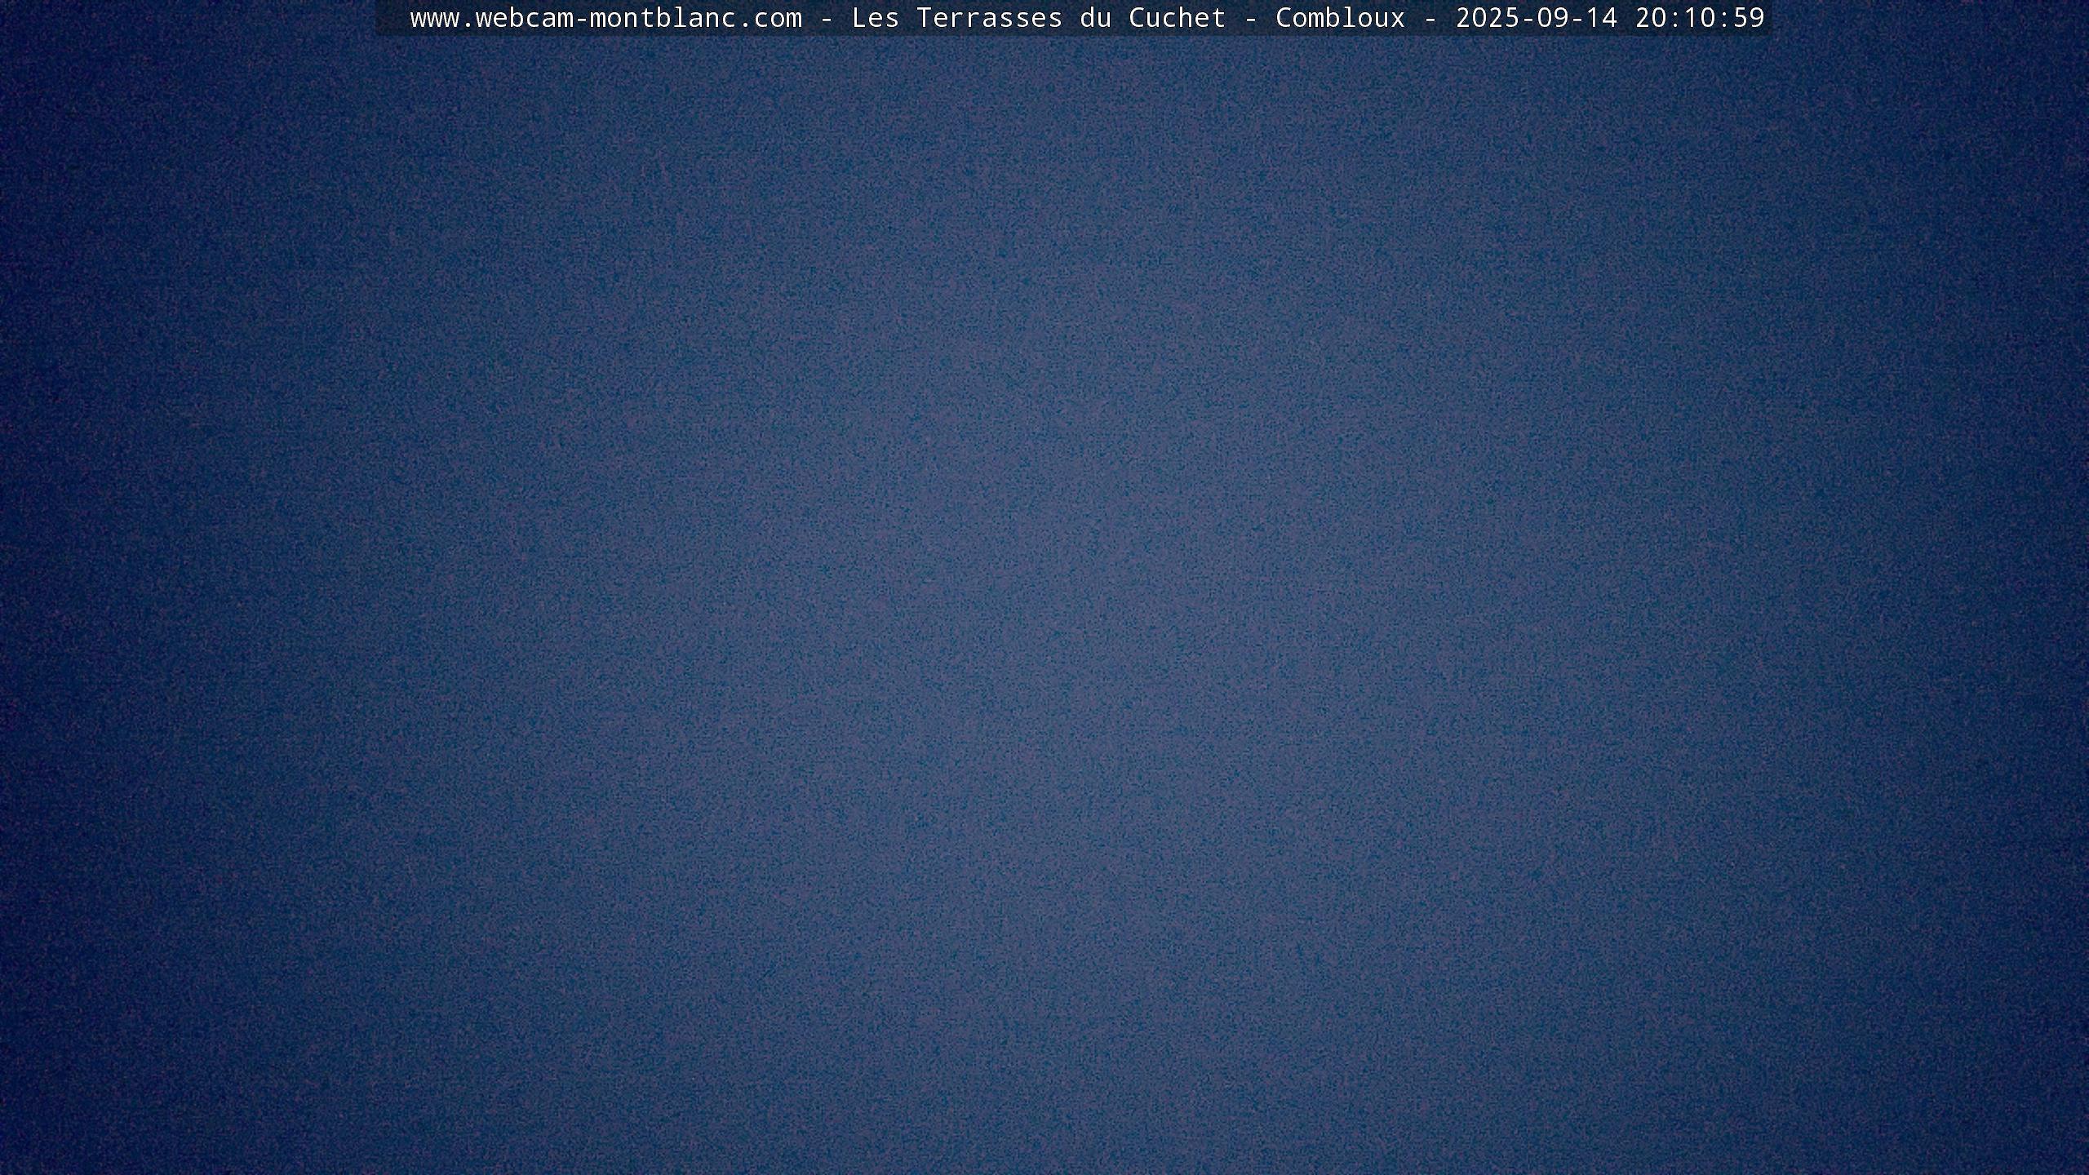Click the seconds value 59 in timestamp

1749,18
